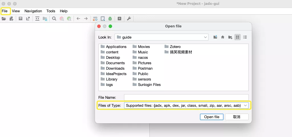292x137 pixels.
Task: Select the Library folder
Action: [109, 79]
